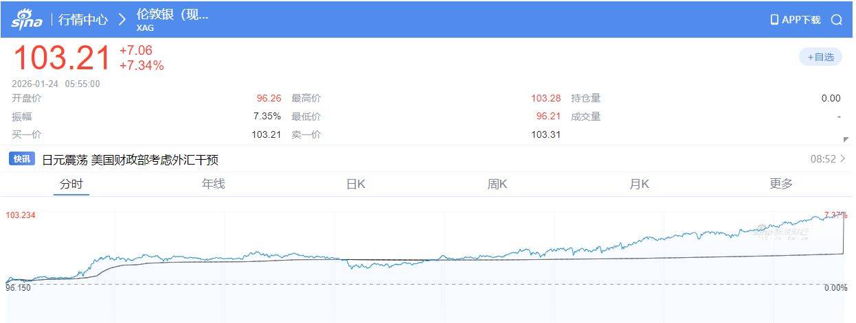856x323 pixels.
Task: Click the breadcrumb chevron after 行情中心
Action: click(x=122, y=19)
